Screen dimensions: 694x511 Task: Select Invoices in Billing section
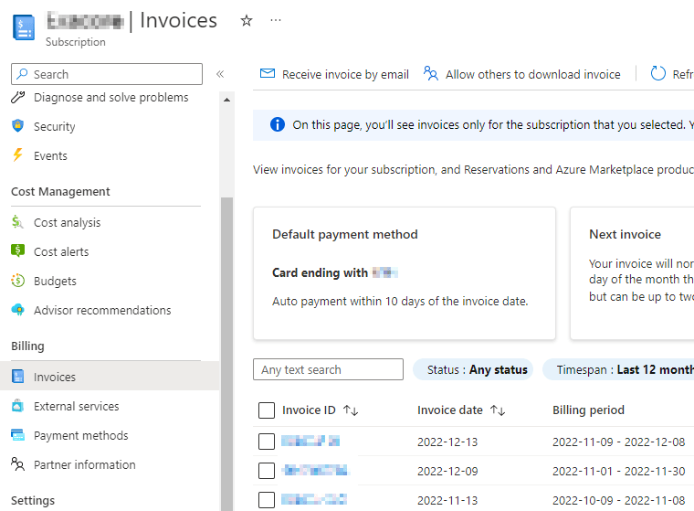click(110, 376)
